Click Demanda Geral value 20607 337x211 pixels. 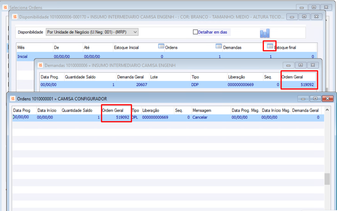[x=142, y=85]
